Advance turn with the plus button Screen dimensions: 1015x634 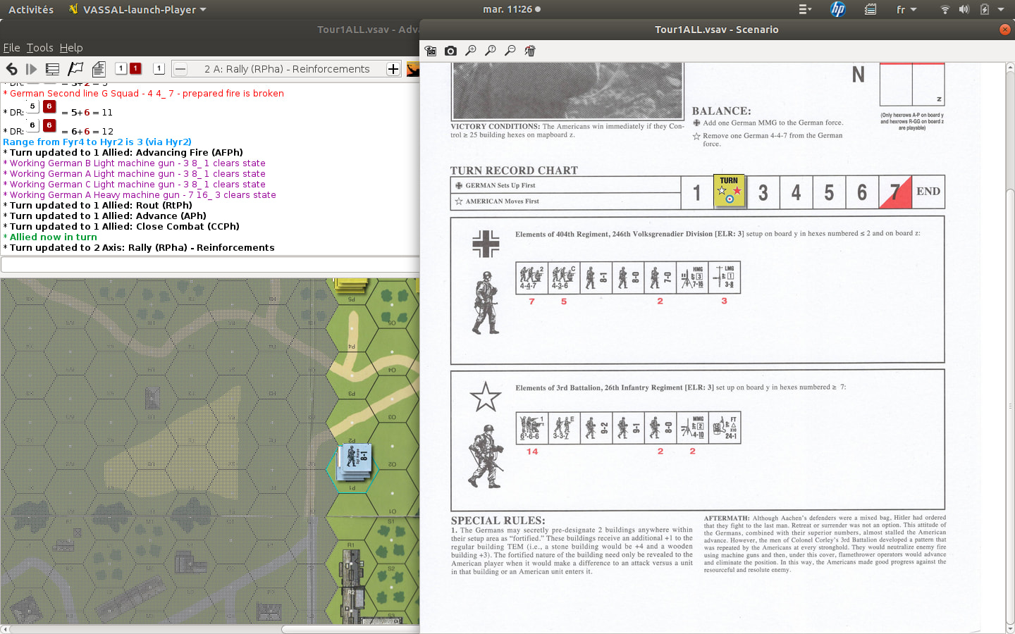tap(393, 69)
